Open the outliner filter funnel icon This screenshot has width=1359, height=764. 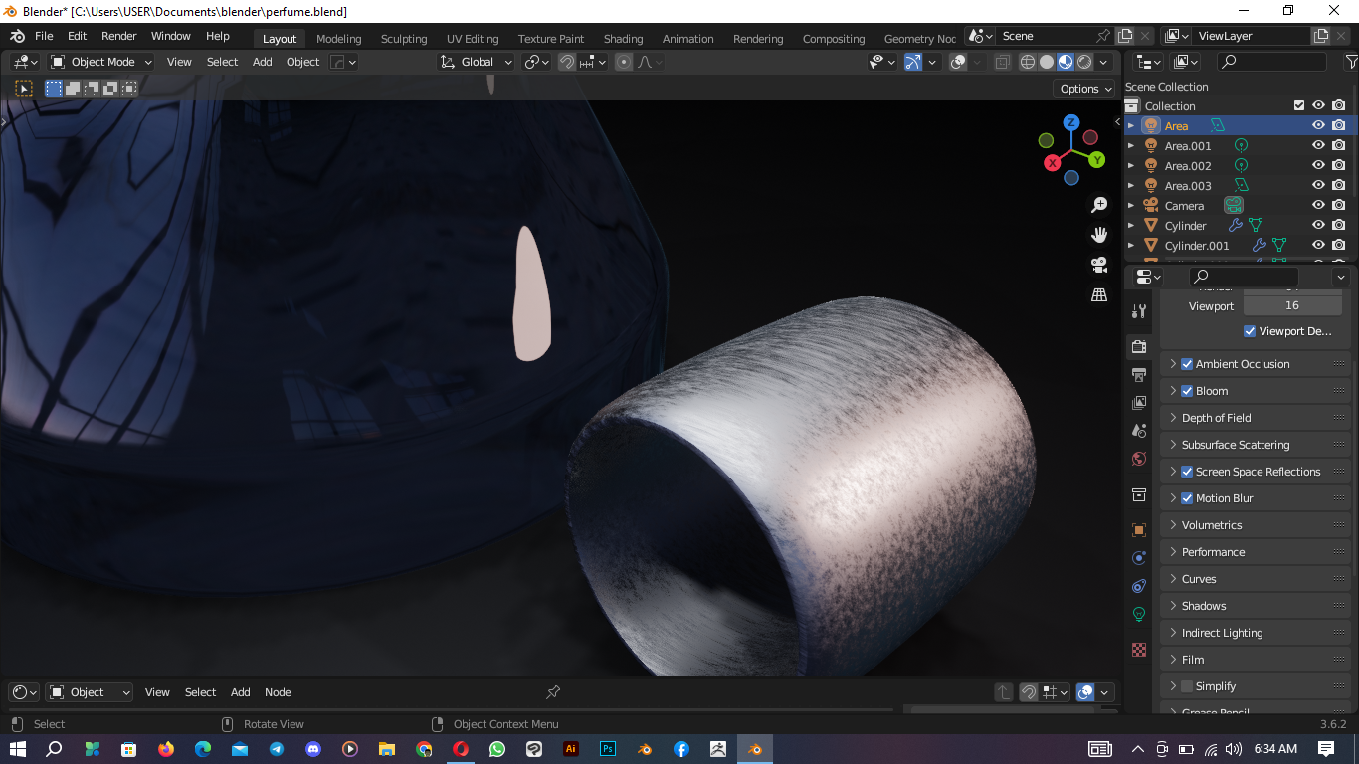(x=1351, y=62)
